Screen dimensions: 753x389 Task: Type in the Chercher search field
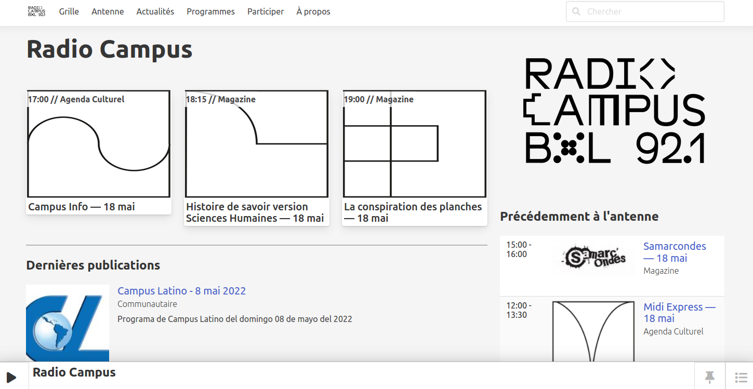pos(652,11)
